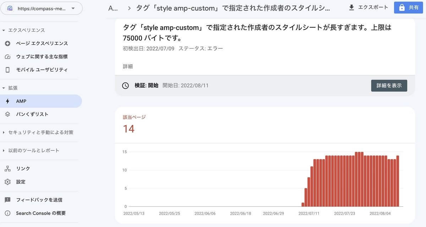Open the リンク page

tap(41, 168)
